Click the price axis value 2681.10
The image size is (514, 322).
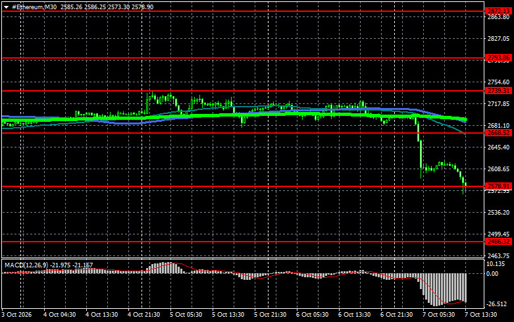499,126
